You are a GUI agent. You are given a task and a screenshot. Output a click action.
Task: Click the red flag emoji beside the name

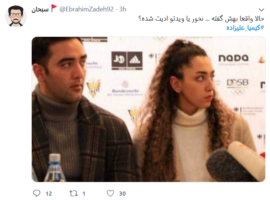click(x=54, y=8)
